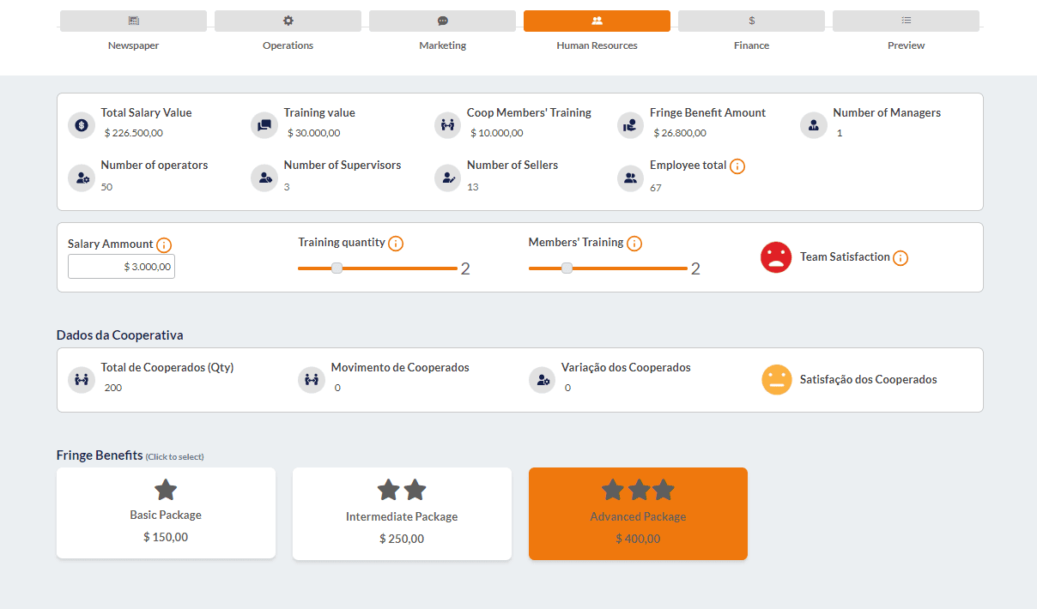Open the Salary Ammount info tooltip icon
The width and height of the screenshot is (1037, 609).
[x=164, y=245]
